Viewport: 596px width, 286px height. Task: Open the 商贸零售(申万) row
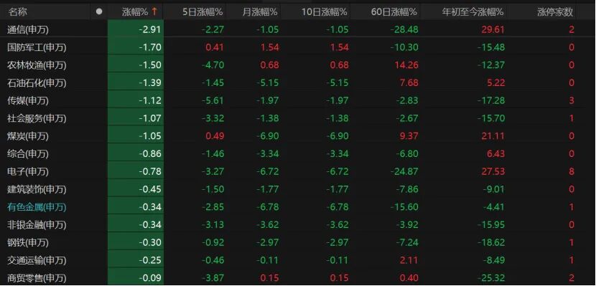298,277
